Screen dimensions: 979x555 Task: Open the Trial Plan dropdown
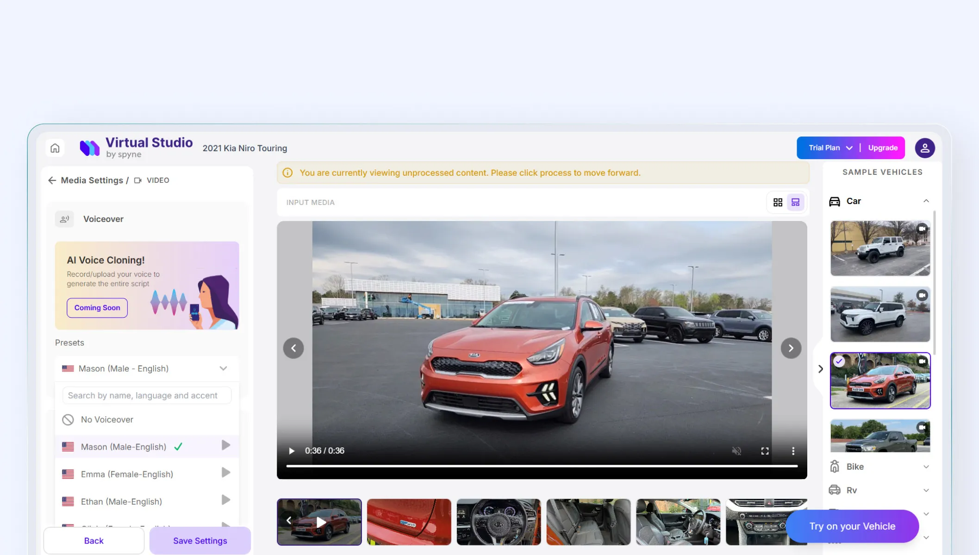(830, 148)
